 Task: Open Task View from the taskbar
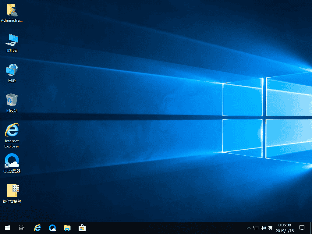click(22, 228)
